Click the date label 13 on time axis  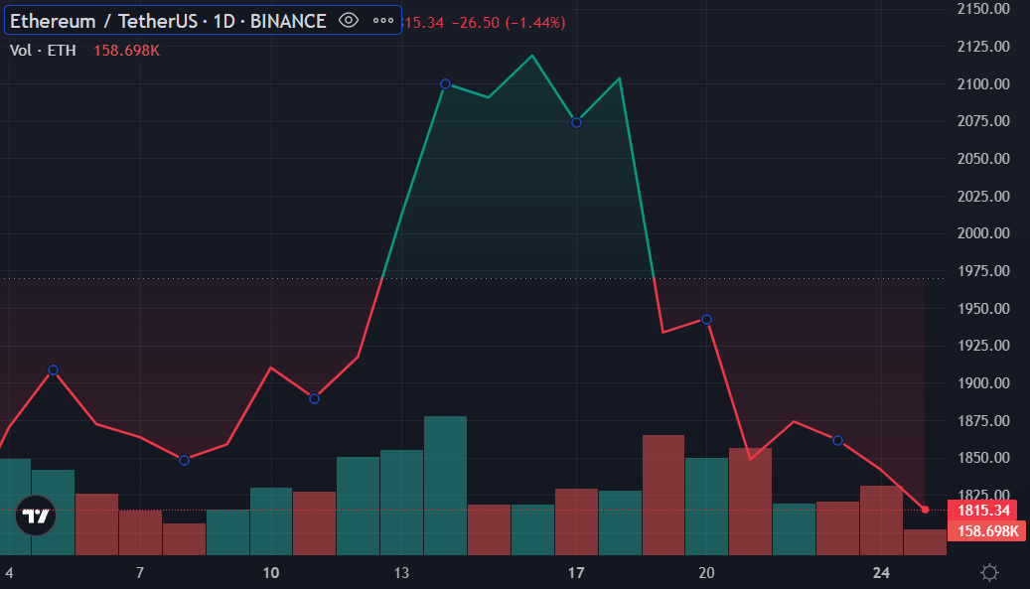(401, 573)
